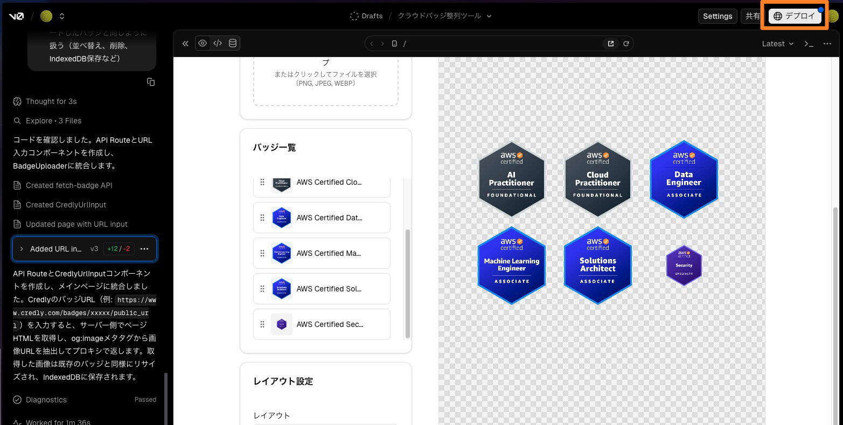Click the Settings button

click(x=717, y=16)
